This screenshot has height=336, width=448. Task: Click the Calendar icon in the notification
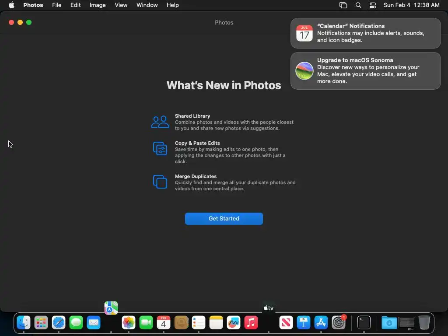pyautogui.click(x=304, y=33)
